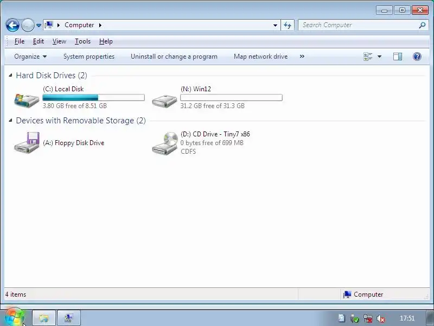This screenshot has width=434, height=326.
Task: Select Devices with Removable Storage (2) header
Action: point(81,121)
